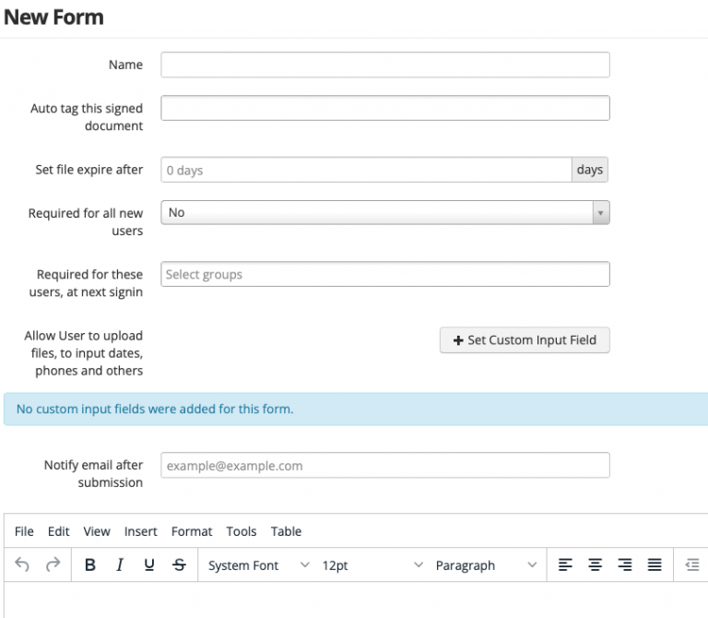Open the System Font dropdown
This screenshot has height=618, width=708.
pyautogui.click(x=258, y=565)
